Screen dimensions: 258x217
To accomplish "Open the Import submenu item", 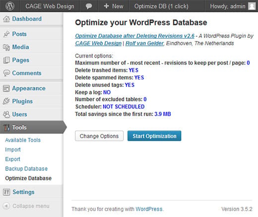I will (13, 149).
